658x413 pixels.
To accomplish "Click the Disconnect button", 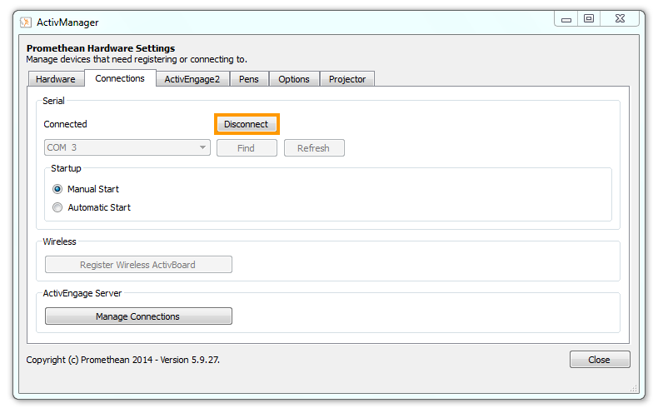I will (x=247, y=124).
